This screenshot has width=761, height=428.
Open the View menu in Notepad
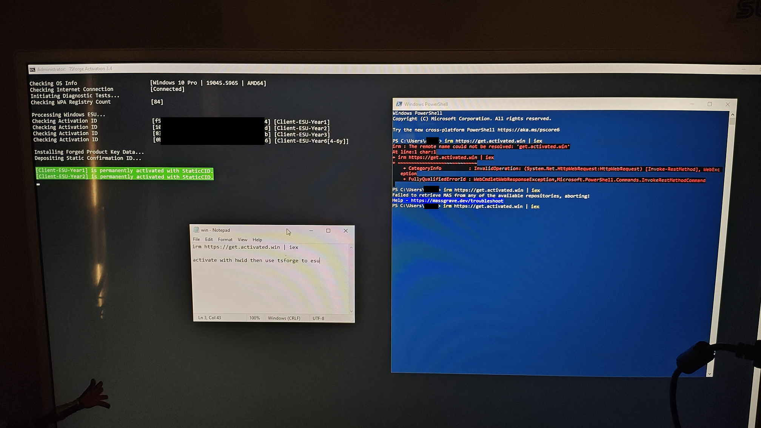pos(242,239)
